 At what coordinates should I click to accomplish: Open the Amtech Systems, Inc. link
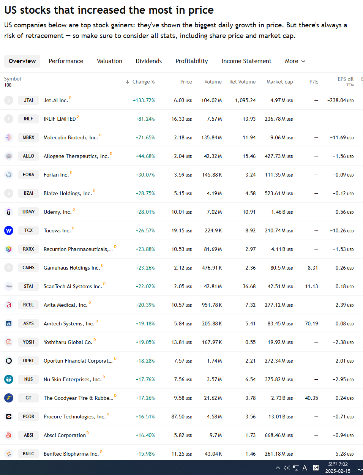pyautogui.click(x=69, y=324)
